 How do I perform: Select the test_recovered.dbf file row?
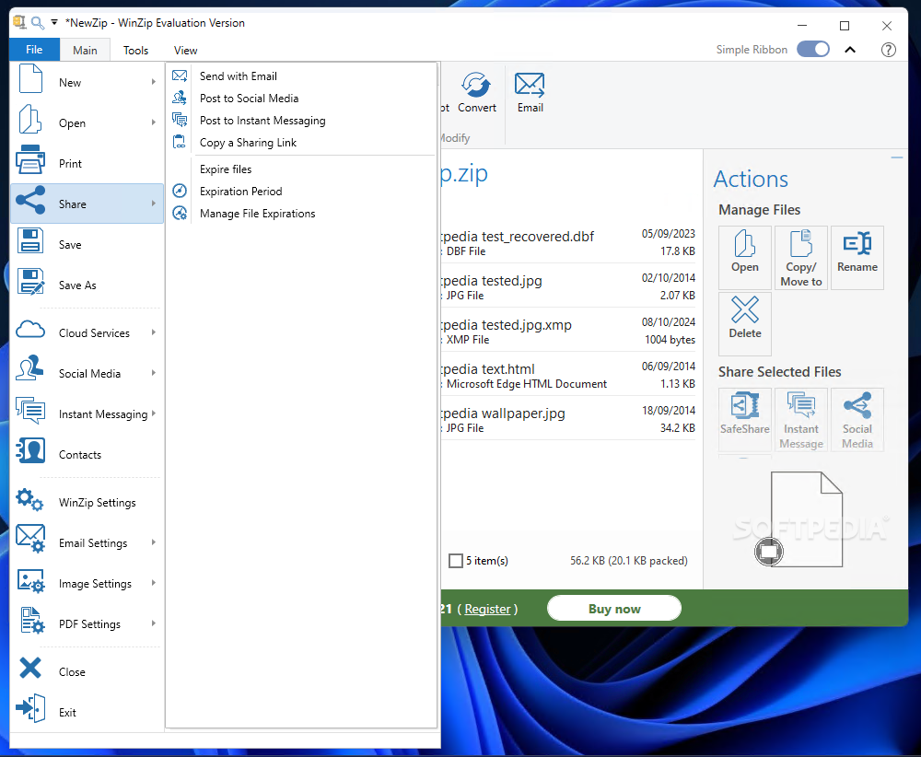click(x=568, y=242)
